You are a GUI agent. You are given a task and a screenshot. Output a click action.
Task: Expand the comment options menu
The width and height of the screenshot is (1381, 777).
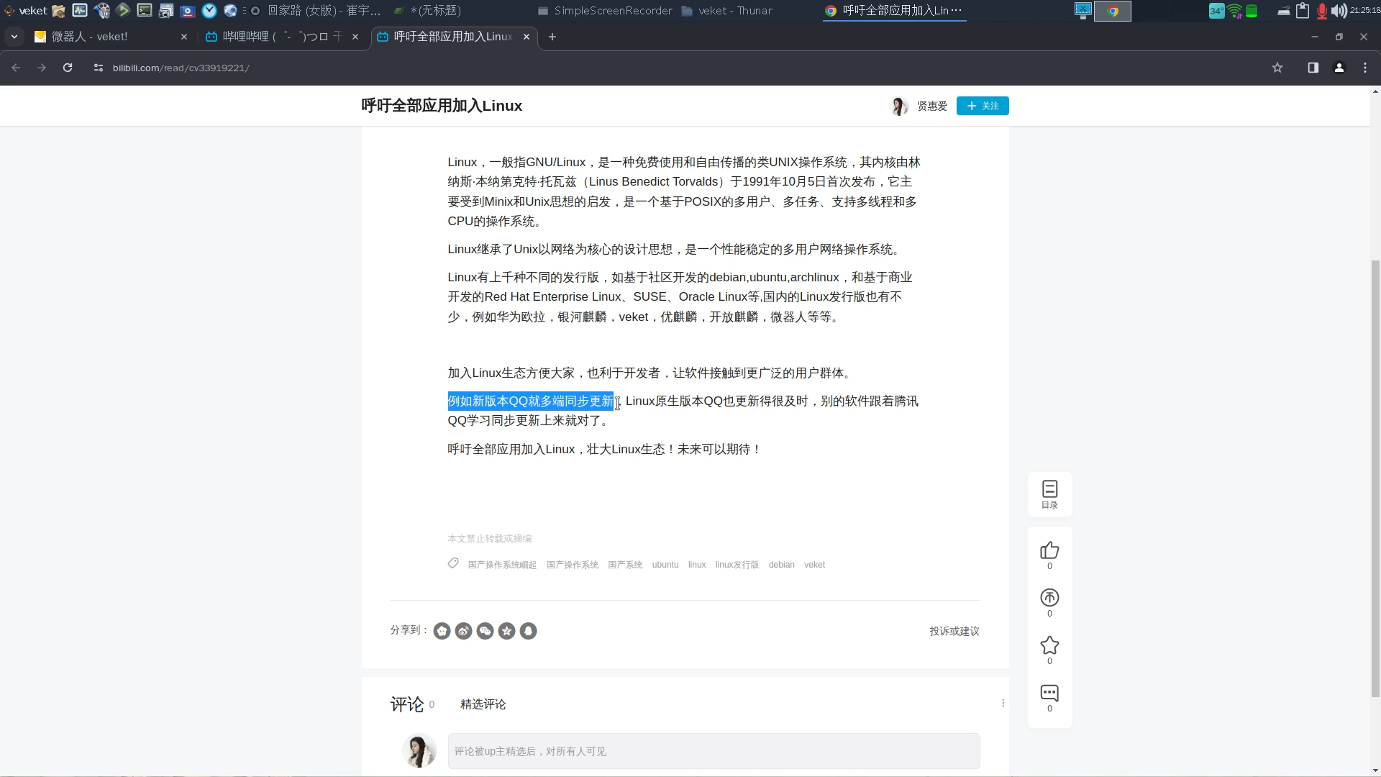(1003, 703)
